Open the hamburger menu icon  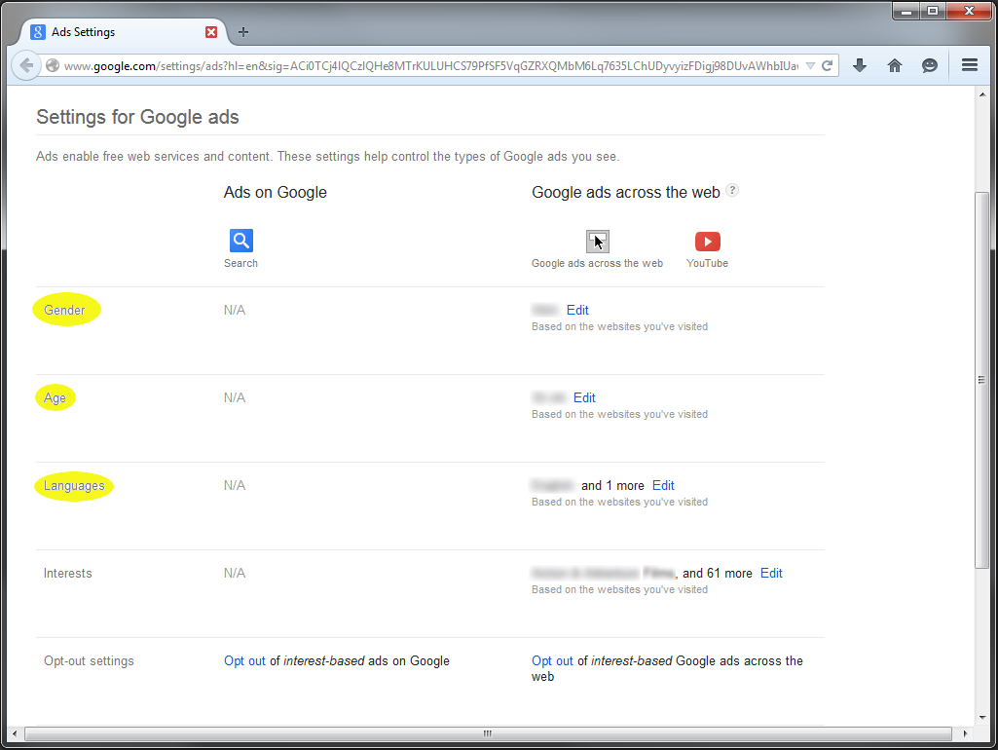click(x=970, y=65)
